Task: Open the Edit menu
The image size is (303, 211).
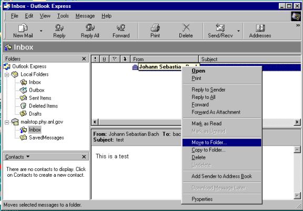Action: (x=29, y=16)
